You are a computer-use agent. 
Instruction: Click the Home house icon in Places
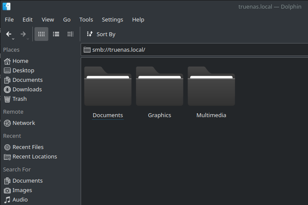7,61
